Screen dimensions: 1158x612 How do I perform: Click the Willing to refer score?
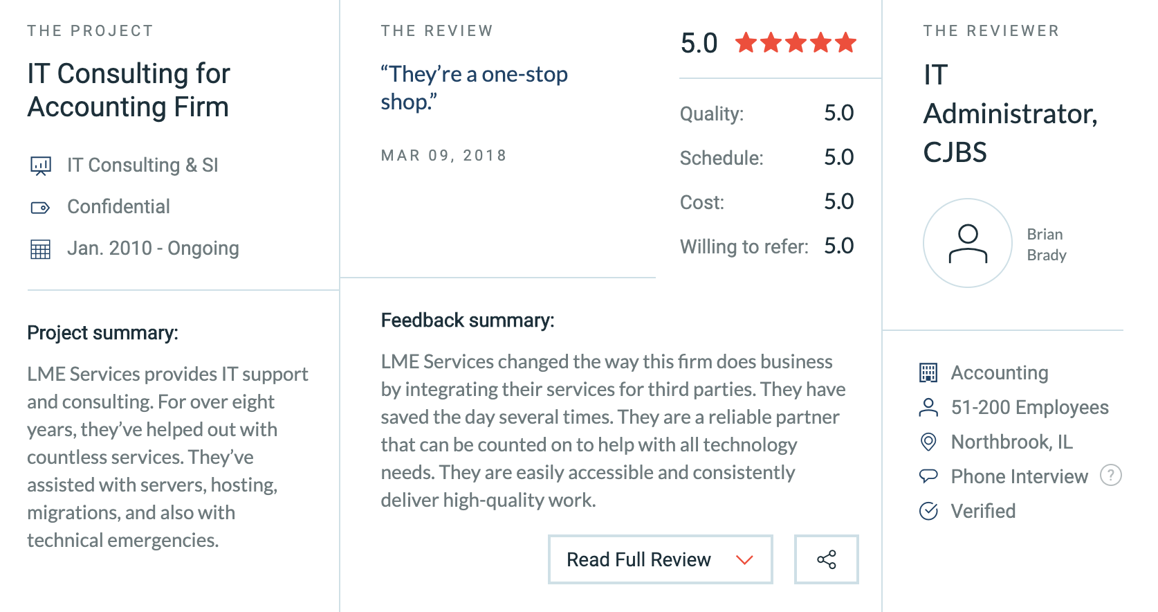pyautogui.click(x=839, y=246)
